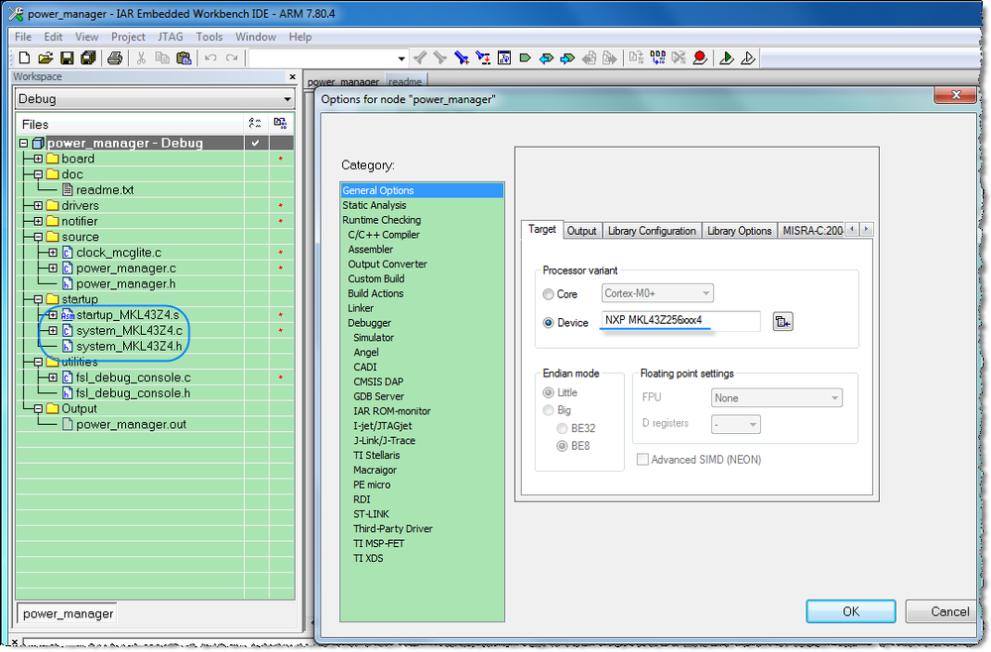Image resolution: width=991 pixels, height=652 pixels.
Task: Click the Undo toolbar icon
Action: click(x=210, y=58)
